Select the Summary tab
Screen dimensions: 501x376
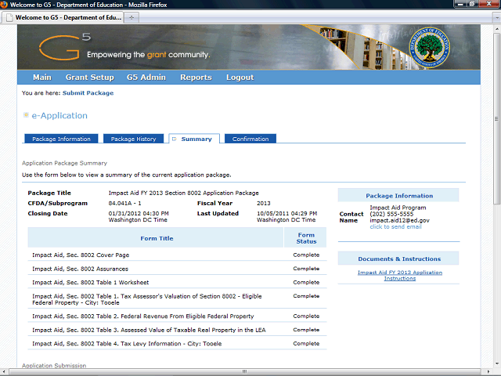pos(196,139)
